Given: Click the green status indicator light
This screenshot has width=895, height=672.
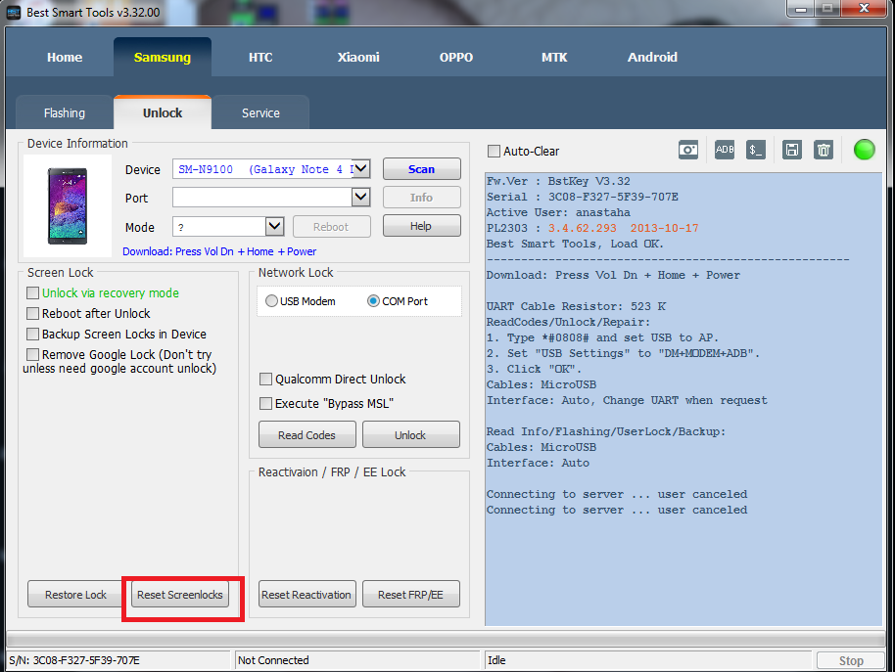Looking at the screenshot, I should click(864, 150).
